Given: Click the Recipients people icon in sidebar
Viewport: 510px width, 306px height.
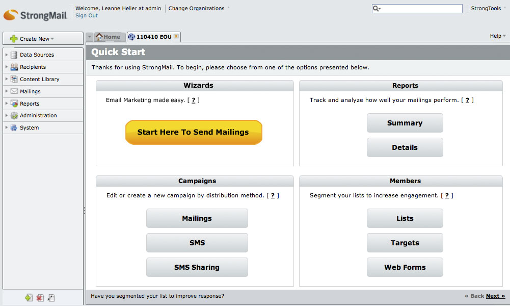Looking at the screenshot, I should [14, 67].
